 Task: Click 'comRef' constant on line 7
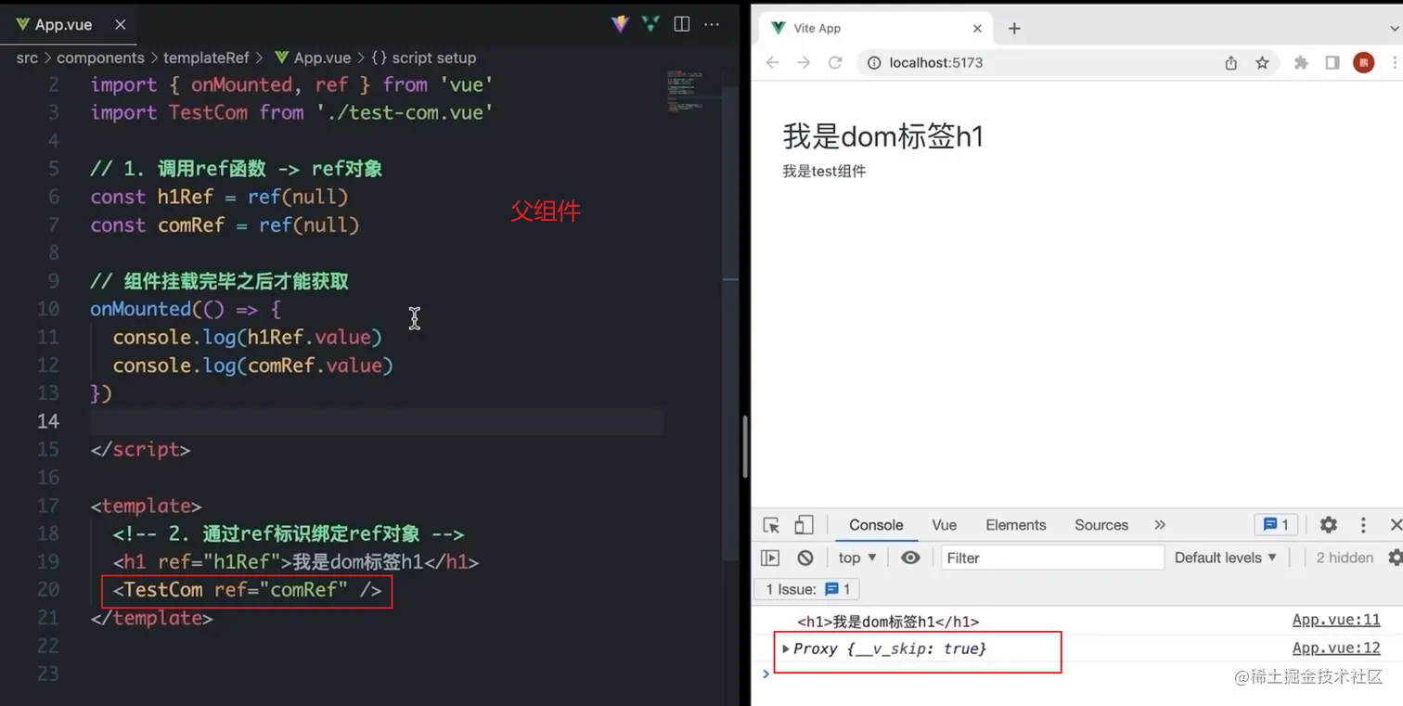coord(191,225)
